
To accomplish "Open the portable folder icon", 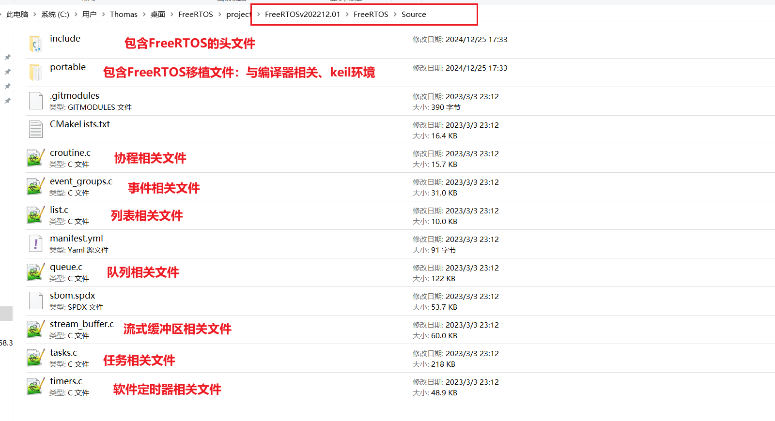I will [x=35, y=73].
